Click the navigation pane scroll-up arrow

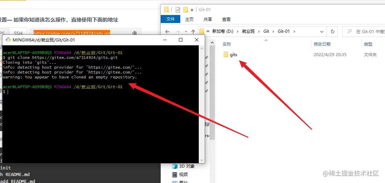click(212, 43)
